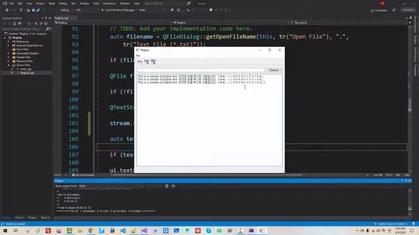Click the notifications bell in Visual Studio status bar
This screenshot has height=235, width=419.
pos(413,224)
